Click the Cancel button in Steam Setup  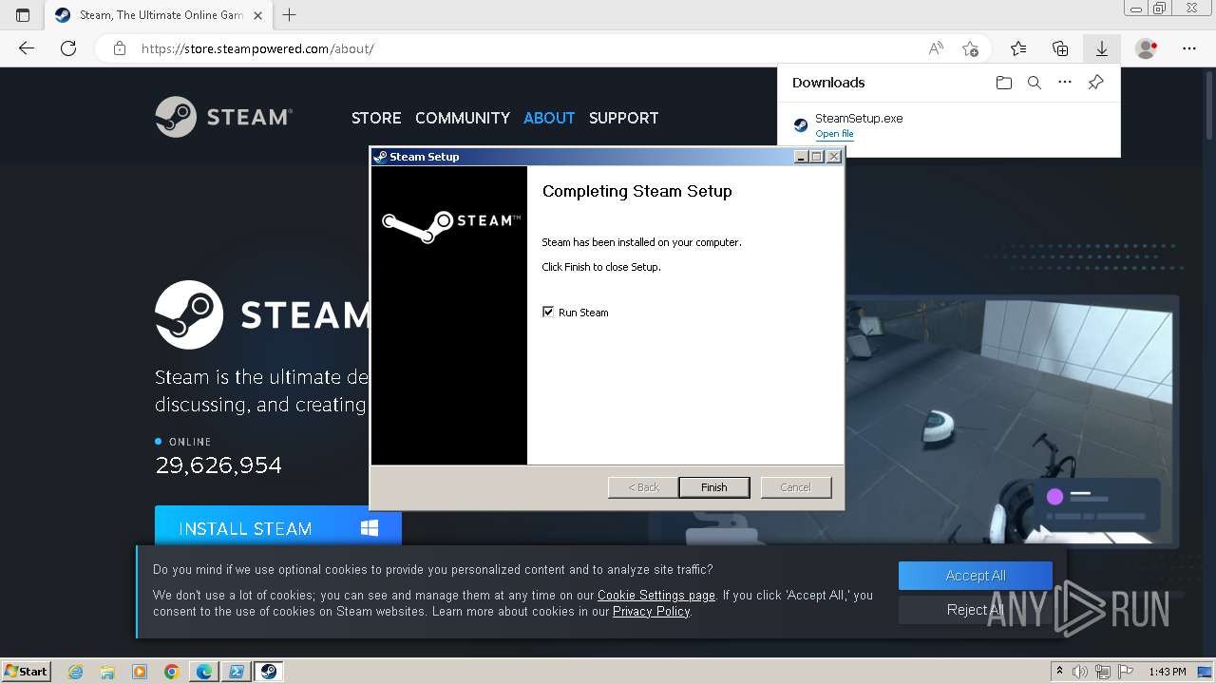coord(796,487)
